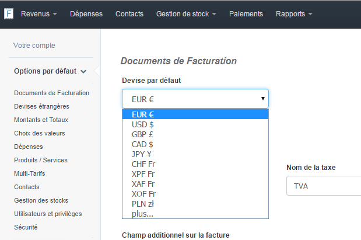Select XAF Fr currency option
Screen dimensions: 361x240
pos(195,184)
